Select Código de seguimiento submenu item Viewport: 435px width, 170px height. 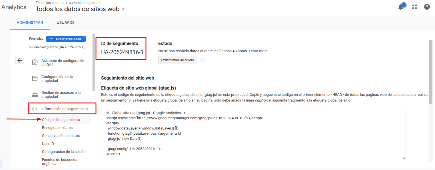[61, 120]
